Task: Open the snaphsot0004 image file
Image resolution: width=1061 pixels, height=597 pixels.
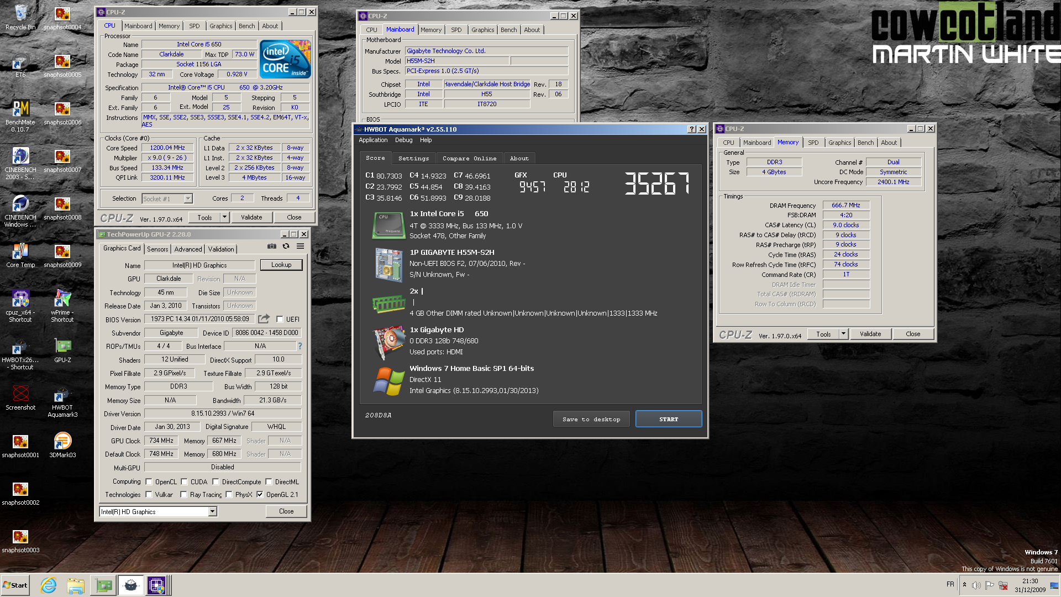Action: [x=62, y=18]
